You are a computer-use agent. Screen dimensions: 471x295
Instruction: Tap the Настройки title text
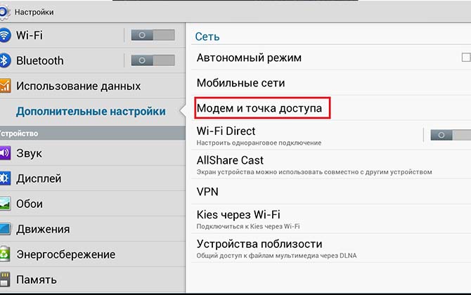click(x=34, y=12)
